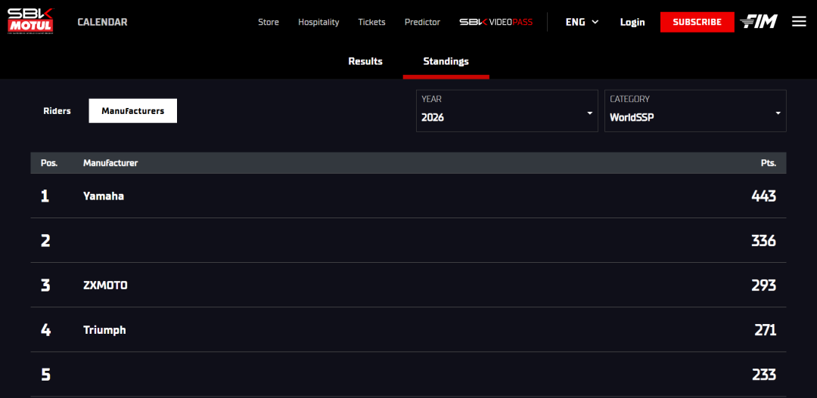Go to the Calendar page
Screen dimensions: 817x398
[x=103, y=22]
